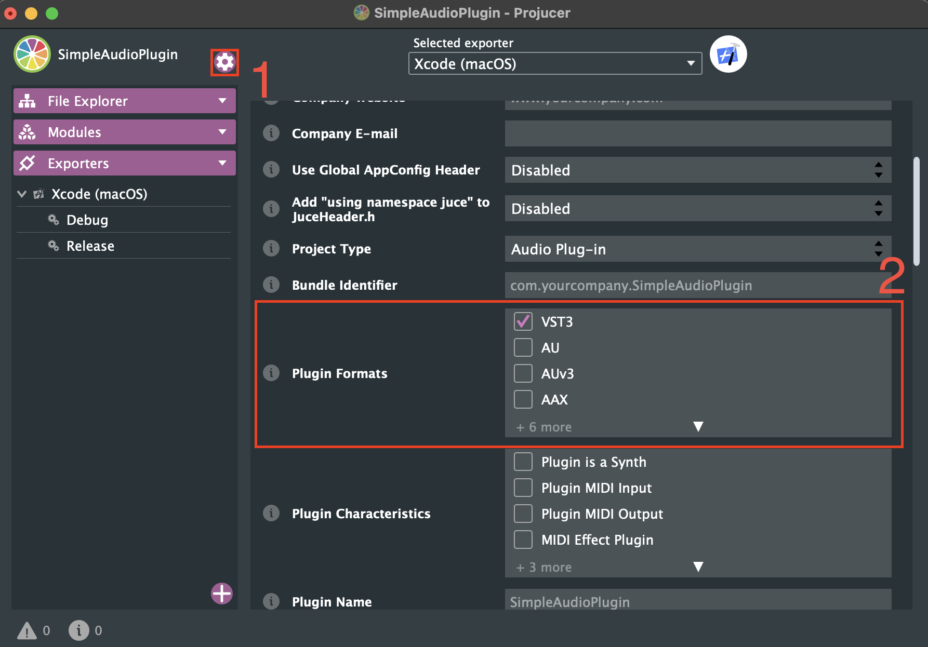Viewport: 928px width, 647px height.
Task: Check Plugin MIDI Input
Action: click(523, 488)
